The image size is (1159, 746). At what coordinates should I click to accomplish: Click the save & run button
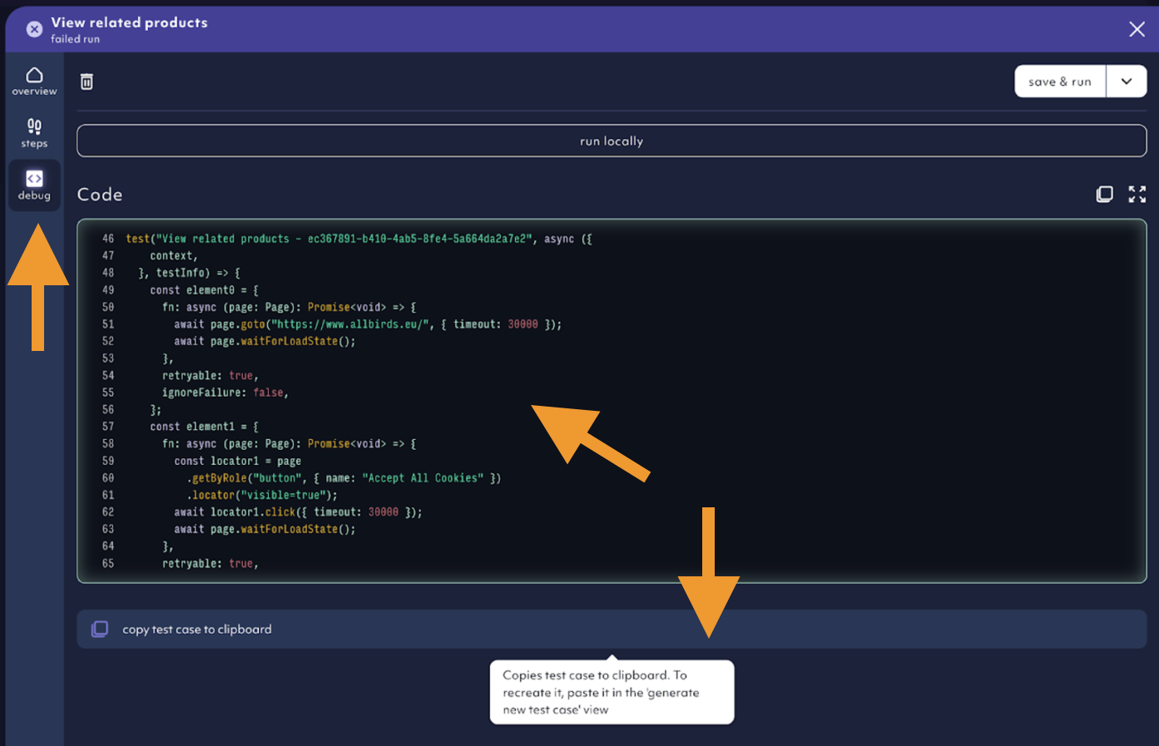(x=1059, y=82)
